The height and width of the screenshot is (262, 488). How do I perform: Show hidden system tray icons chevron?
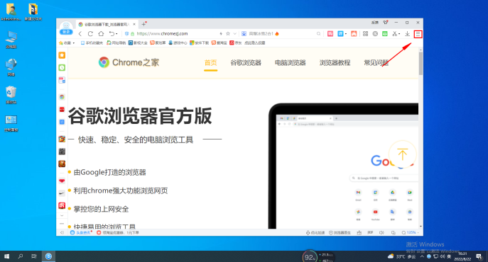[x=422, y=256]
